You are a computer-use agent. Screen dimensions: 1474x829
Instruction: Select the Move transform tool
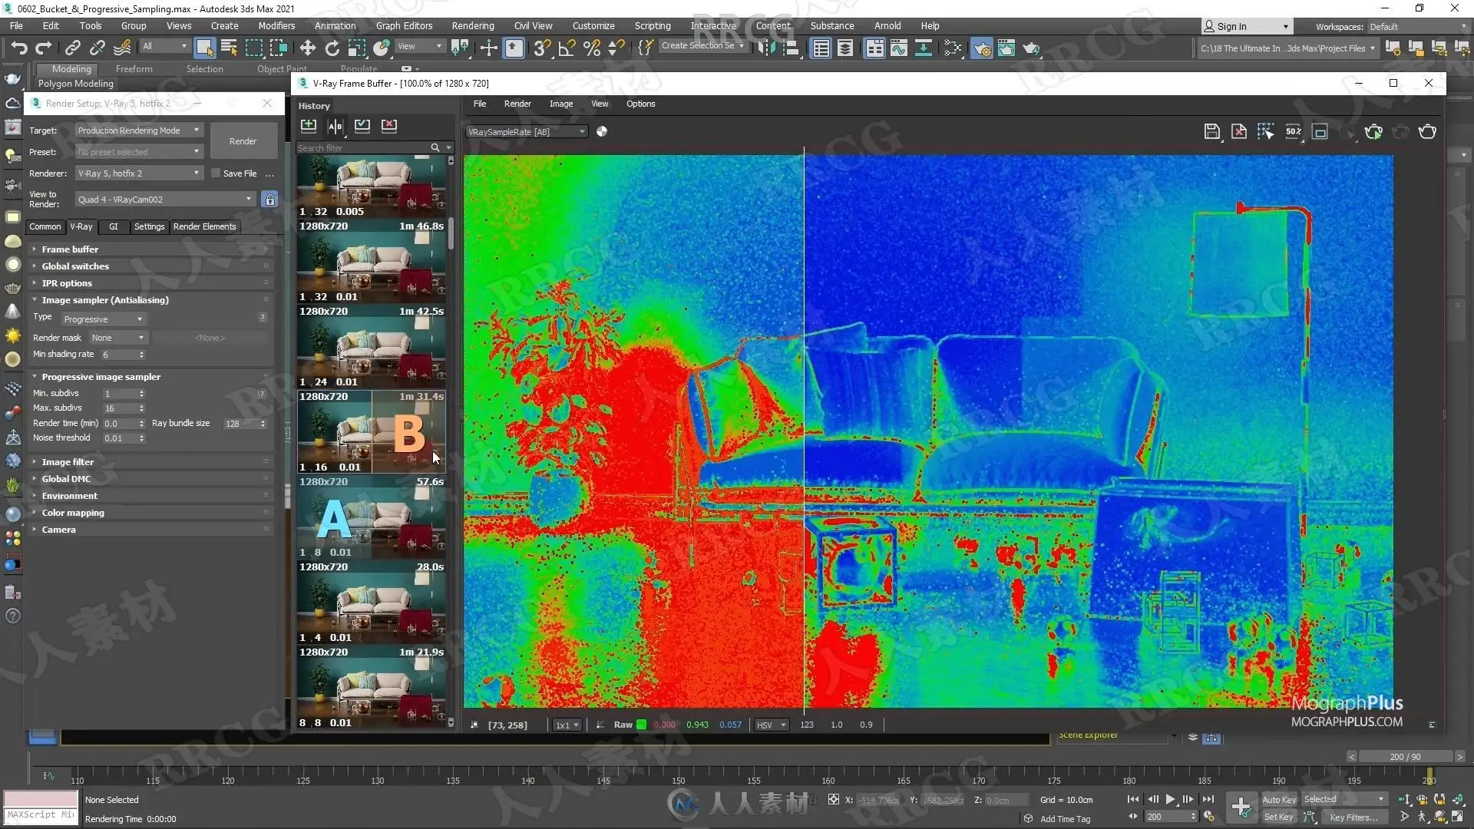307,48
